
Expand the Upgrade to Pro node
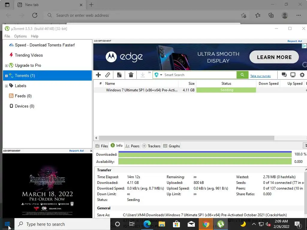(x=6, y=66)
